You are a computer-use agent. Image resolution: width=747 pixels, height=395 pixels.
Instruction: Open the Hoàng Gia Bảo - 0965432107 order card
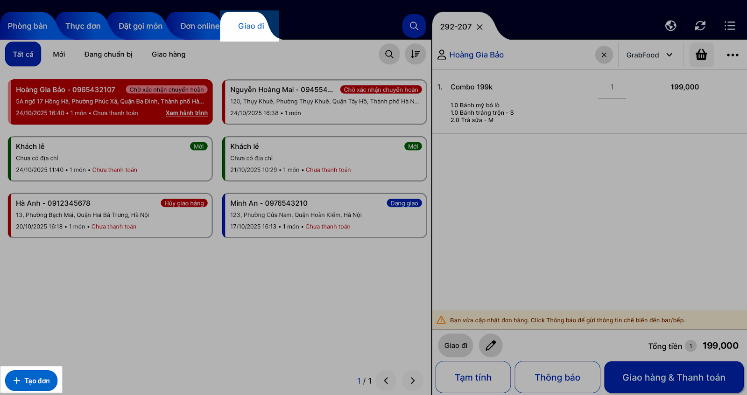click(x=110, y=102)
